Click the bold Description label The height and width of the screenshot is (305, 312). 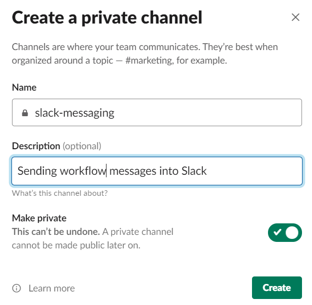click(36, 146)
